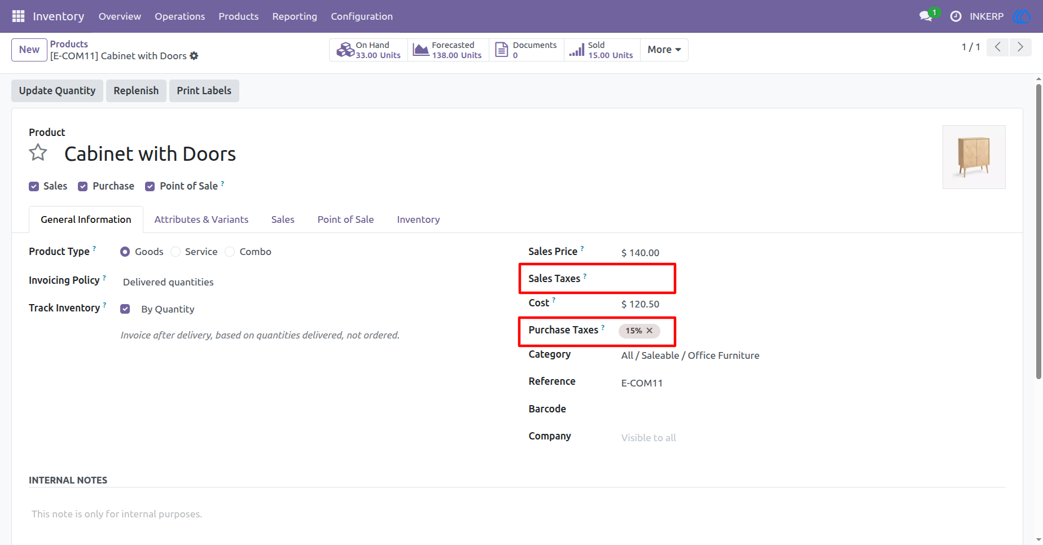Open By Quantity tracking dropdown
Image resolution: width=1043 pixels, height=545 pixels.
[x=168, y=309]
